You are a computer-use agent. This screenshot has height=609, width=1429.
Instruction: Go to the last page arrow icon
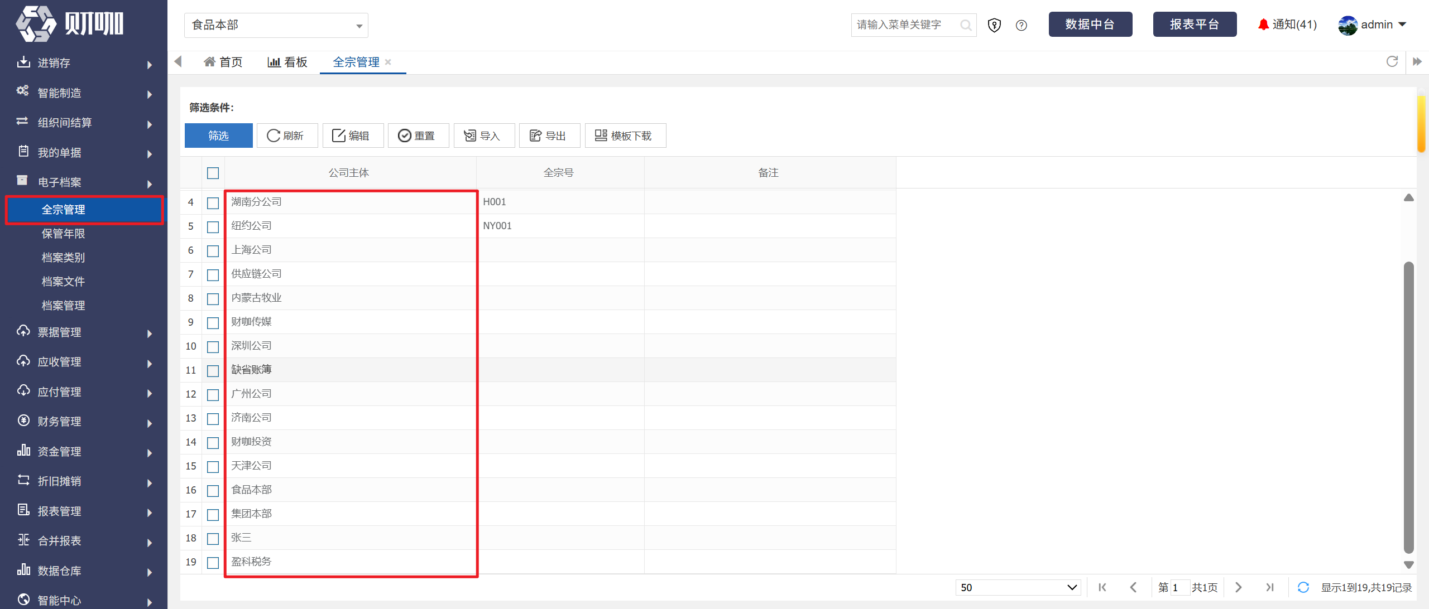1270,587
